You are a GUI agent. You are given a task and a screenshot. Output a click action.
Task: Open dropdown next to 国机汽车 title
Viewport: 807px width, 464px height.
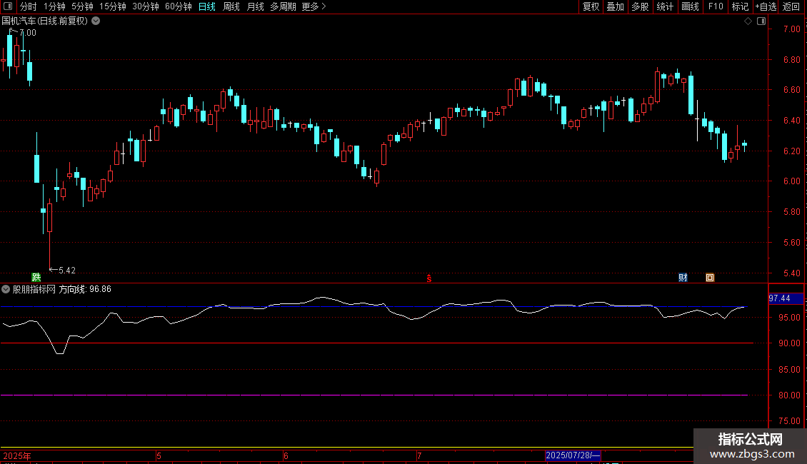point(96,21)
